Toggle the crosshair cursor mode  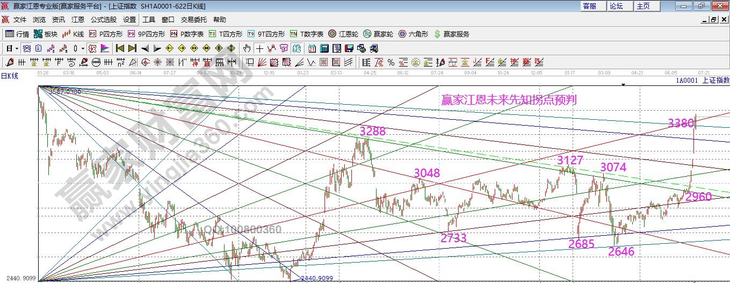(260, 48)
